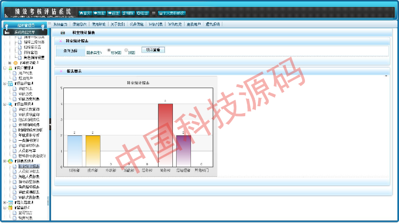Viewport: 399px width, 223px height.
Task: Click the 导入导出 group icon
Action: 10,203
